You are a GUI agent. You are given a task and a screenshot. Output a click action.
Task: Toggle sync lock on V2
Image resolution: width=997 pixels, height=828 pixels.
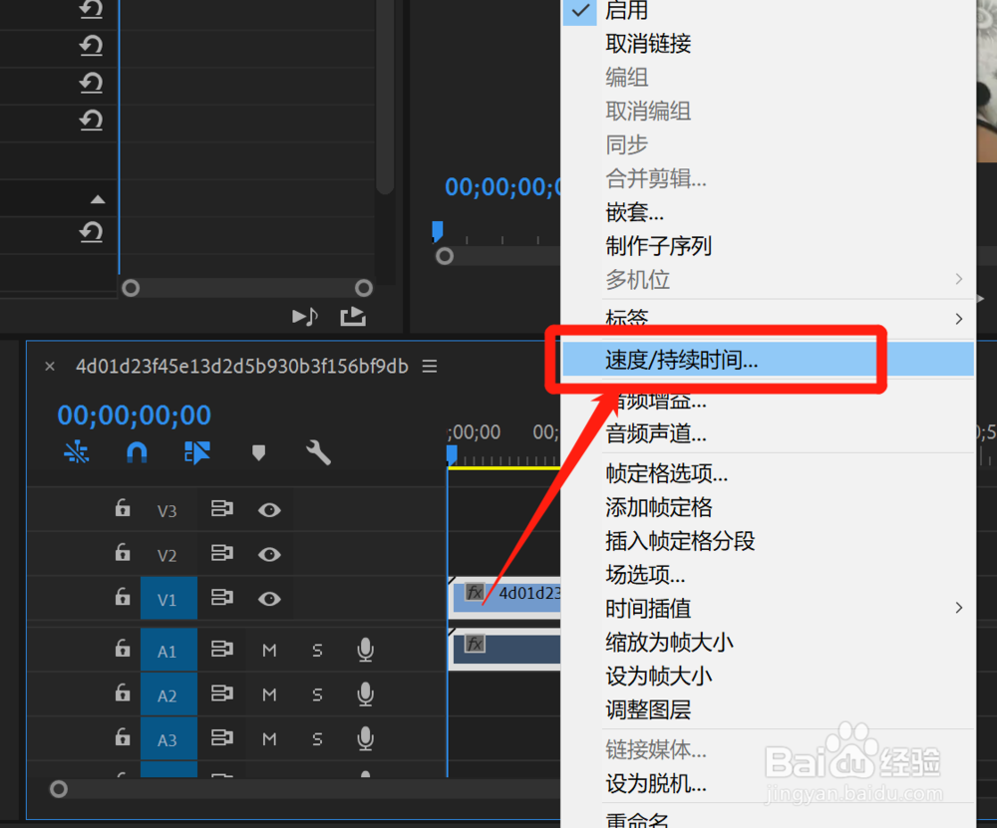click(222, 553)
